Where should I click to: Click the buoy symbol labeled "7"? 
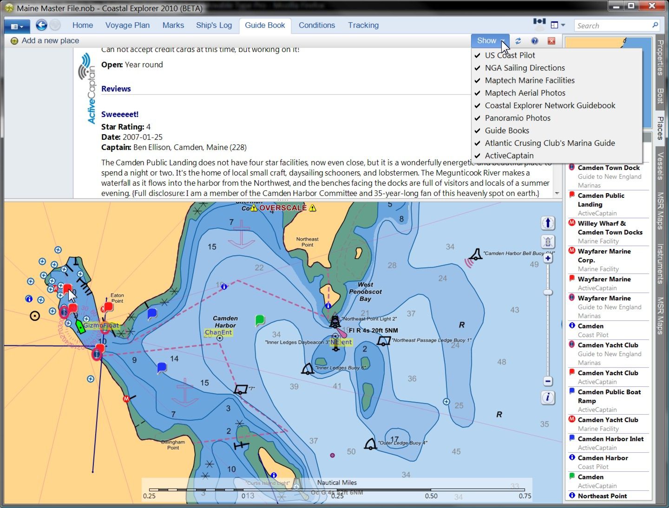(241, 389)
